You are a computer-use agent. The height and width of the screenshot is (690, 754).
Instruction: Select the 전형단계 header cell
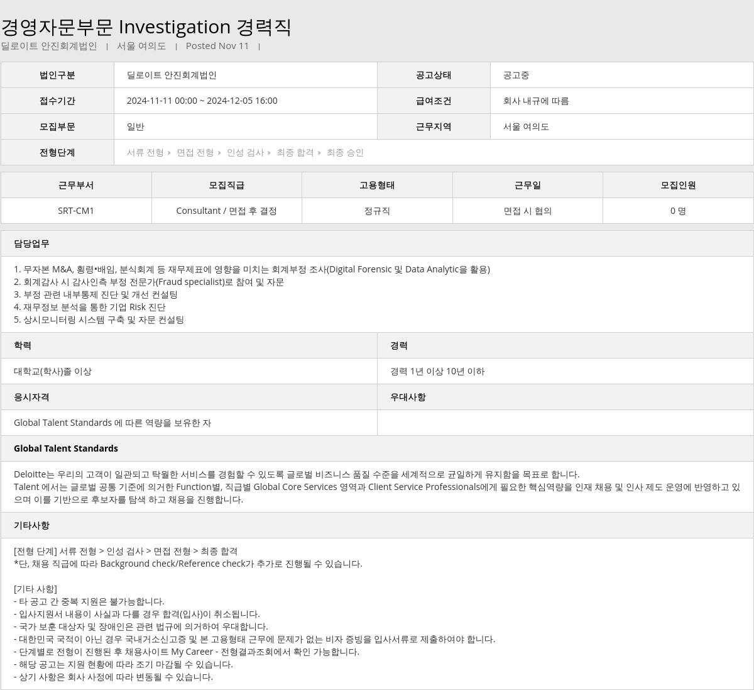(57, 152)
